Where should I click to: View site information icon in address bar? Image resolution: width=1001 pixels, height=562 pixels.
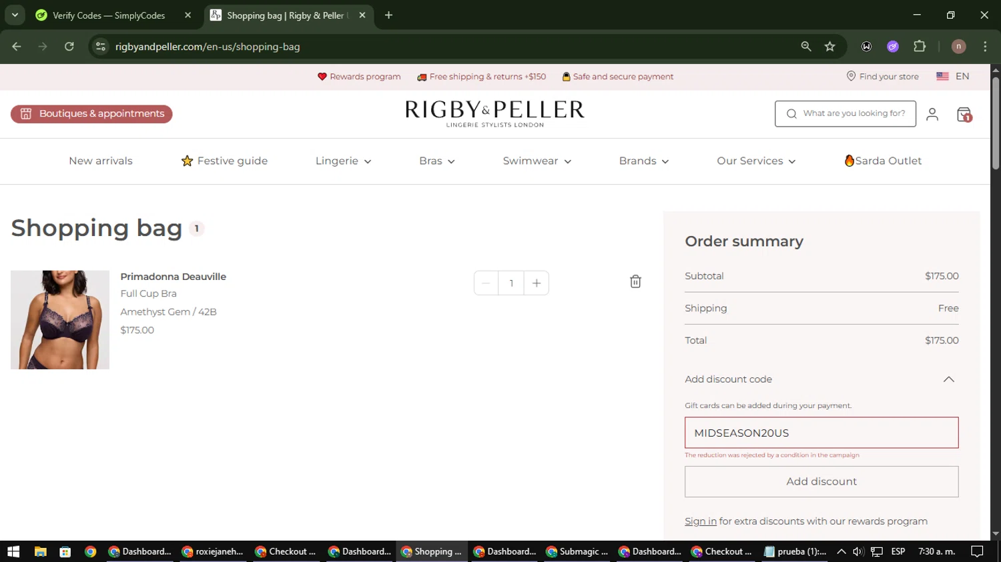click(101, 47)
